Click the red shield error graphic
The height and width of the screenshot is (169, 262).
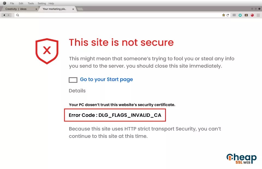47,51
